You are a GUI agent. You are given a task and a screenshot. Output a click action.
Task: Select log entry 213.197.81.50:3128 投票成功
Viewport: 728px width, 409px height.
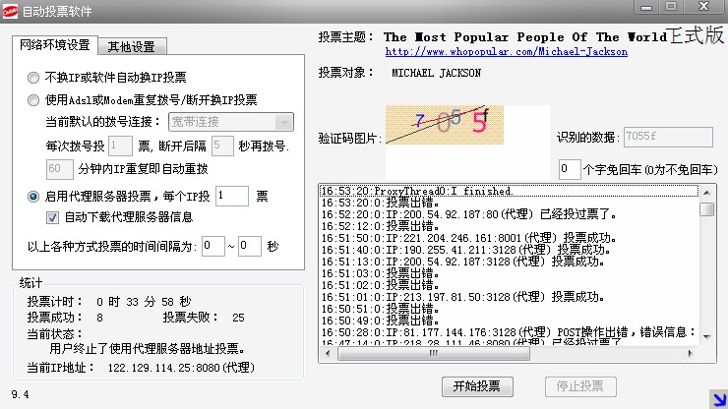click(x=509, y=297)
